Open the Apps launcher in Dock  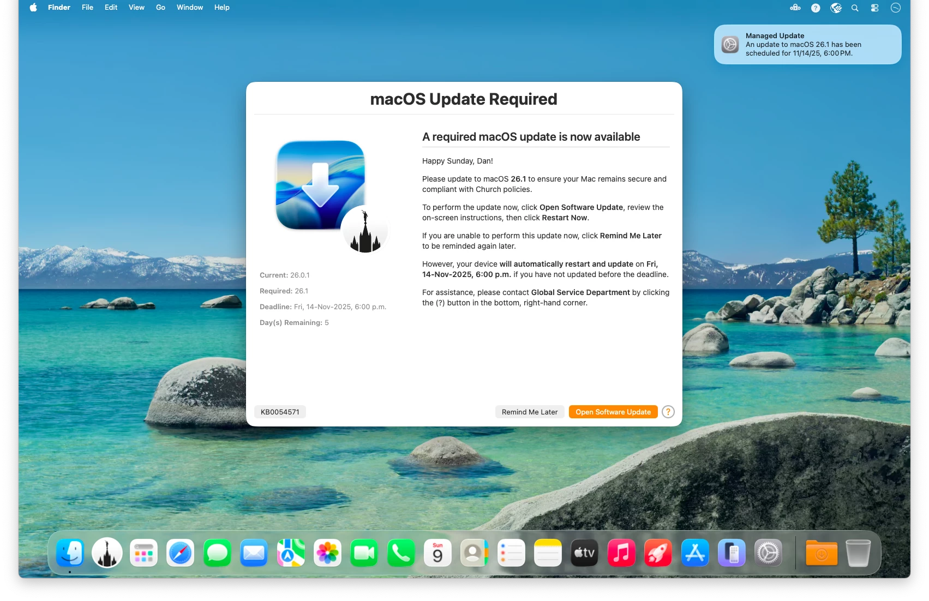click(143, 553)
